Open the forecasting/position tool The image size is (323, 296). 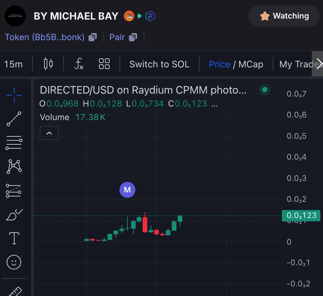coord(14,191)
